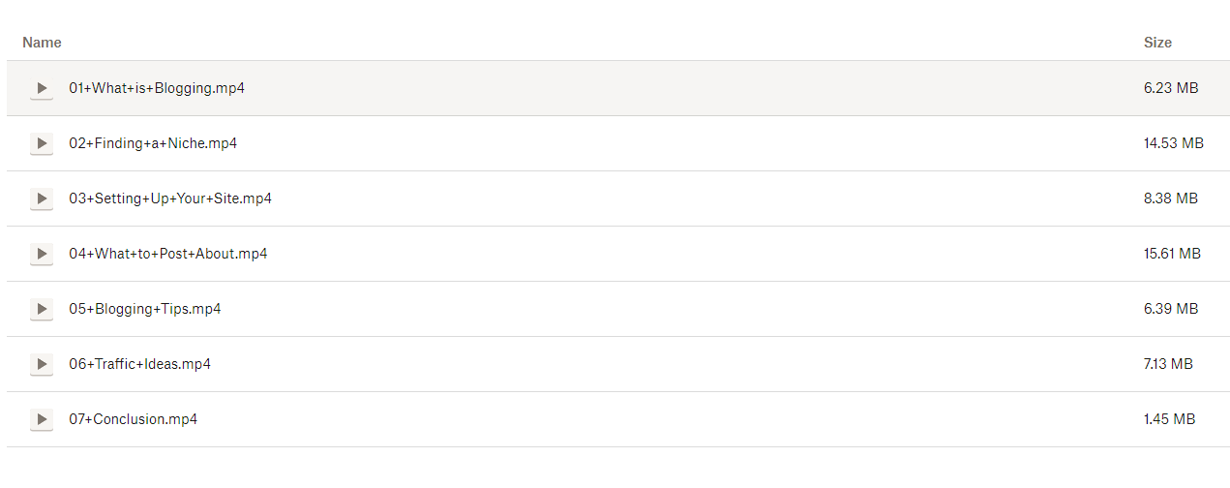Image resolution: width=1230 pixels, height=488 pixels.
Task: Click the 14.53 MB size value
Action: coord(1173,143)
